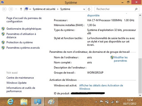Screen dimensions: 142x106
Task: Select Système et sécurité breadcrumb
Action: pyautogui.click(x=44, y=9)
